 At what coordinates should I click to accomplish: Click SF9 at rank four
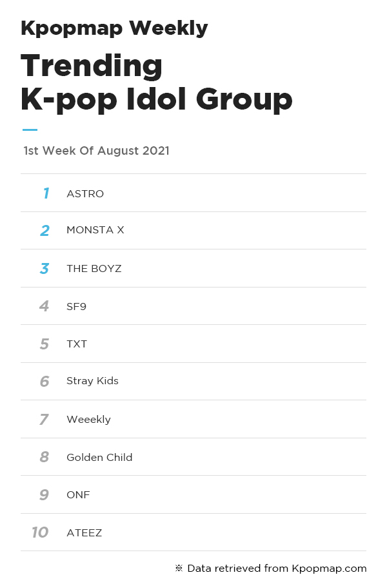pyautogui.click(x=76, y=306)
